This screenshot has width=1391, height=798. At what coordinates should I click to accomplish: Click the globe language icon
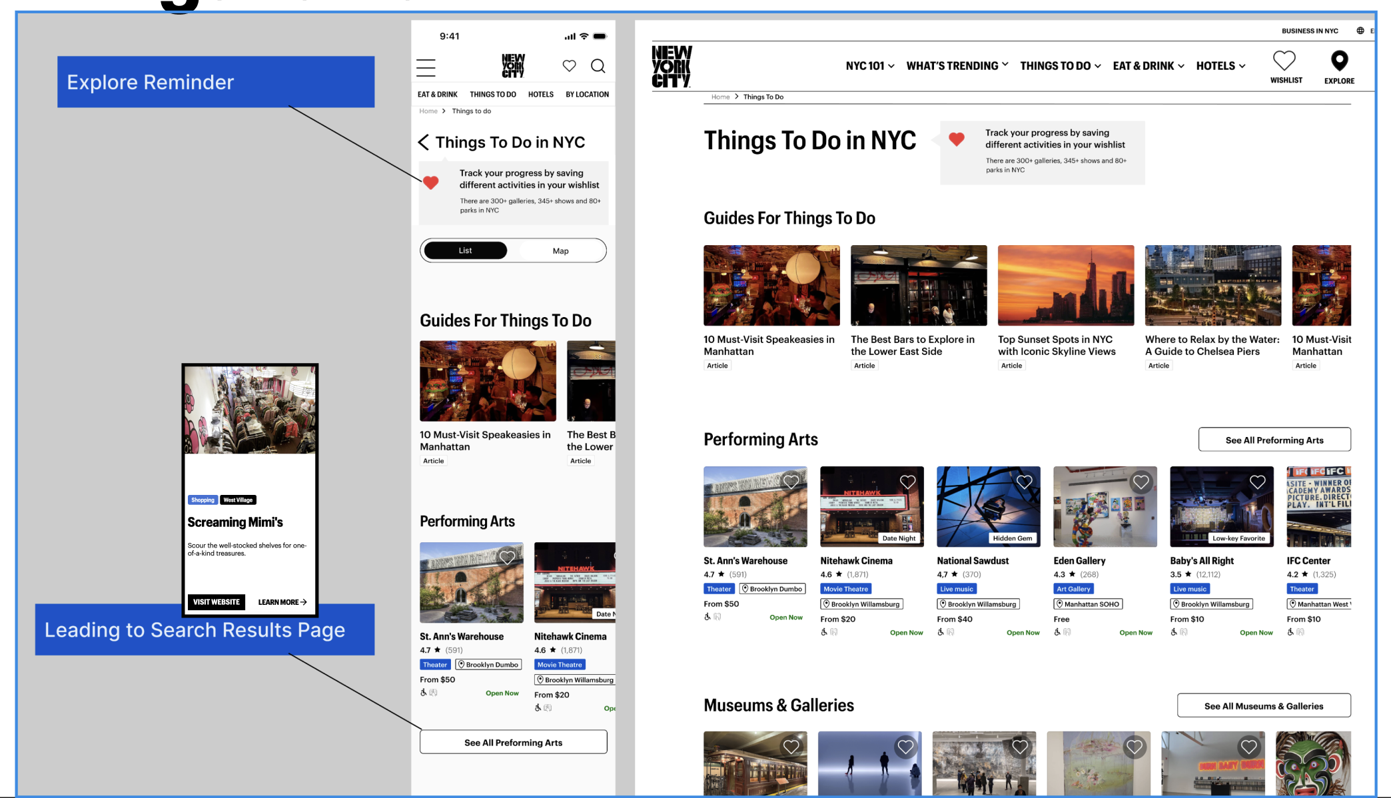pos(1360,31)
